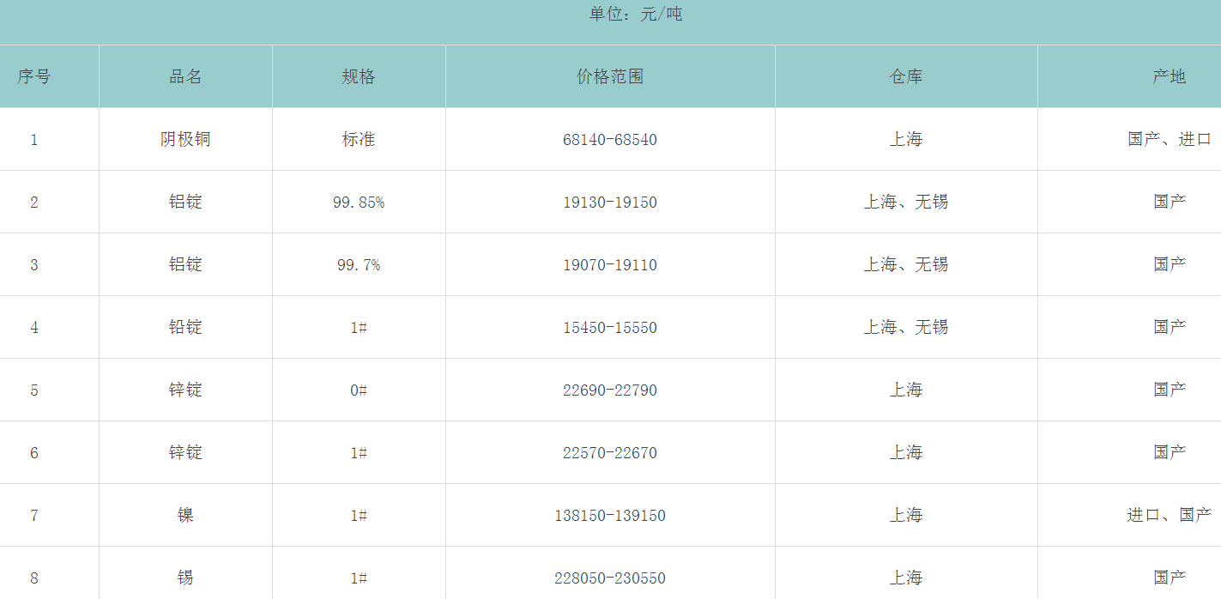Click the 99.7% specification cell

pyautogui.click(x=359, y=265)
